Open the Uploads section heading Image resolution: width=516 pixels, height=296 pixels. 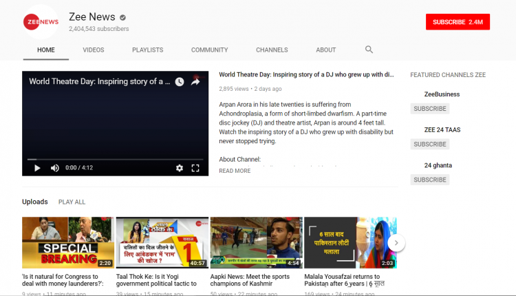point(35,202)
